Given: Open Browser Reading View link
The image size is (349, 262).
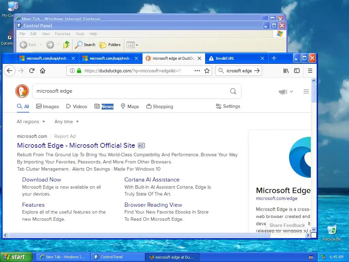Looking at the screenshot, I should click(153, 205).
